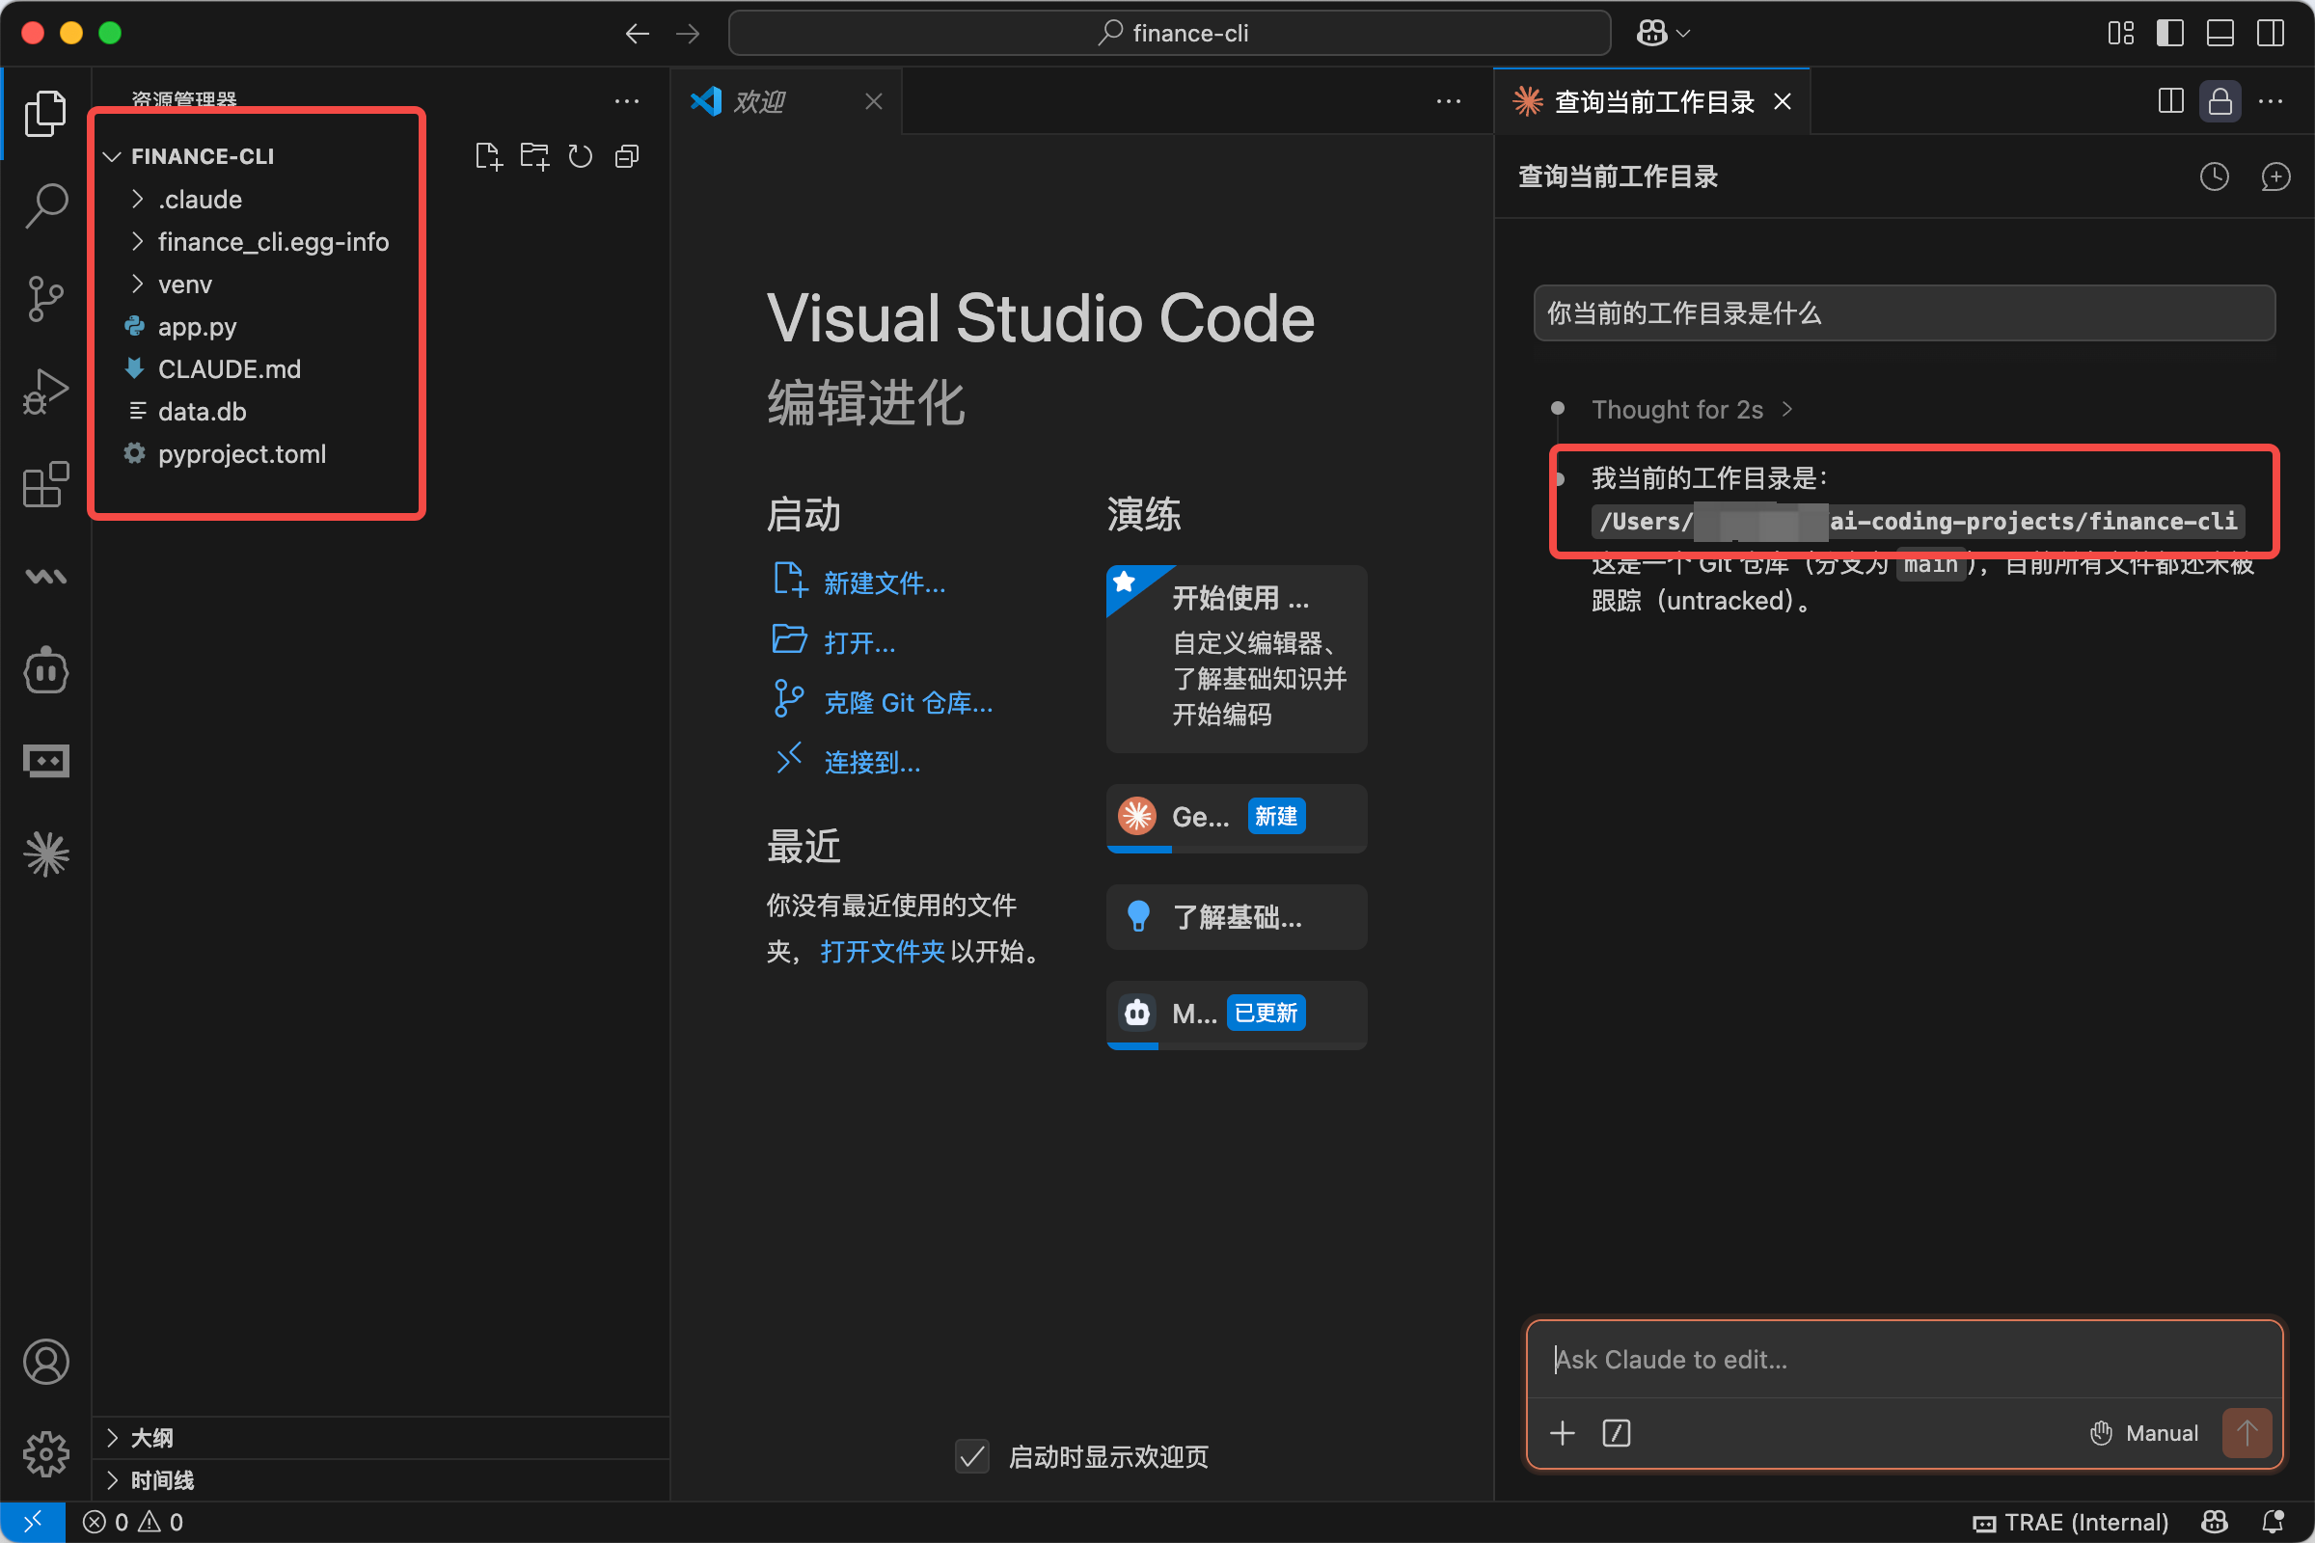
Task: Customize layout from title bar
Action: 2121,34
